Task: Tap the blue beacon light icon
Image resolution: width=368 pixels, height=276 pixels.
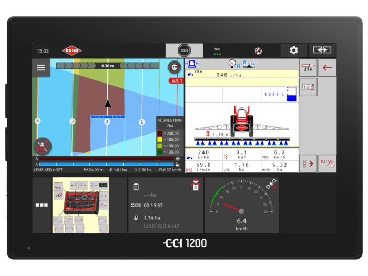Action: 192,64
